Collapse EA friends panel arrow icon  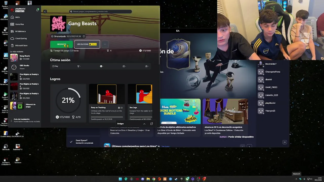point(285,142)
